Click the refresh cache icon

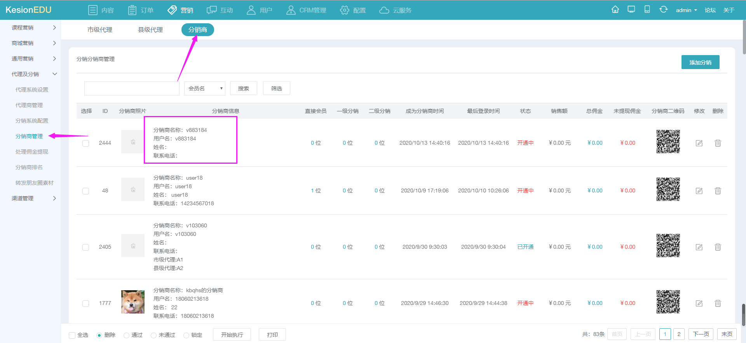pyautogui.click(x=664, y=10)
